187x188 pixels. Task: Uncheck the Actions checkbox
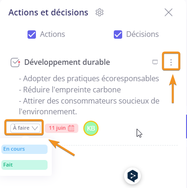click(x=32, y=35)
